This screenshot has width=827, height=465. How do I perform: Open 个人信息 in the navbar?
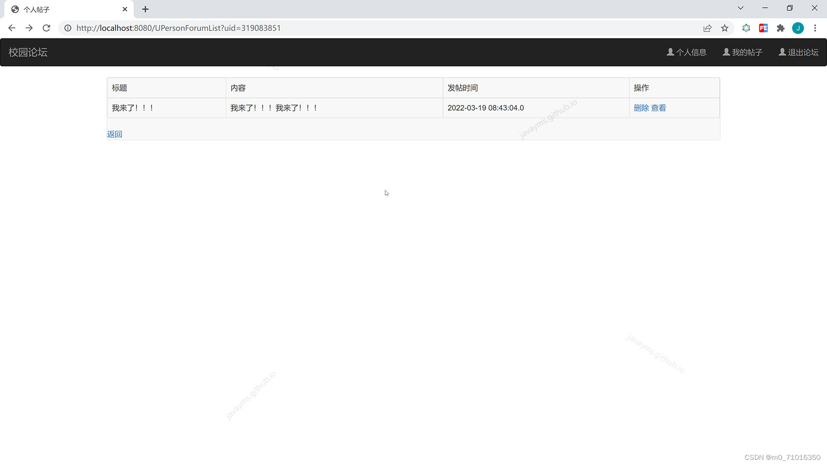(687, 52)
